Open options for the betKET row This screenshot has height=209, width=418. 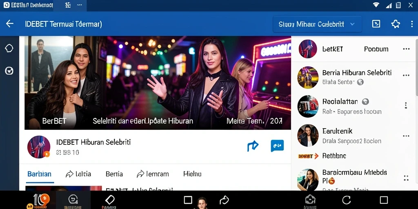point(406,49)
